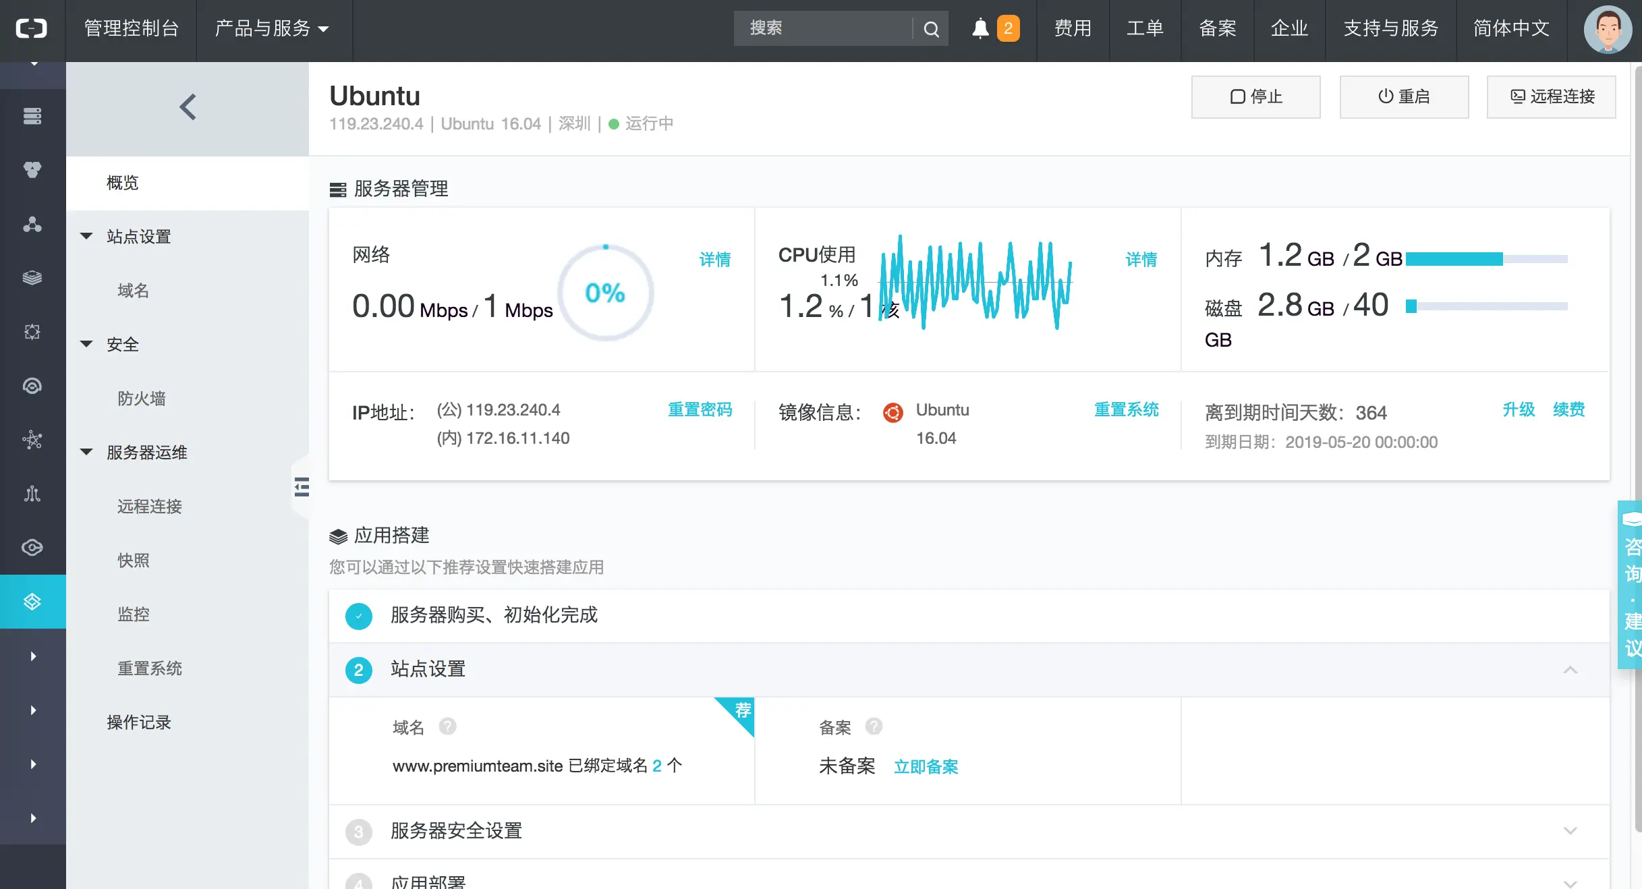Viewport: 1642px width, 889px height.
Task: Collapse the 站点设置 step panel chevron
Action: [x=1570, y=670]
